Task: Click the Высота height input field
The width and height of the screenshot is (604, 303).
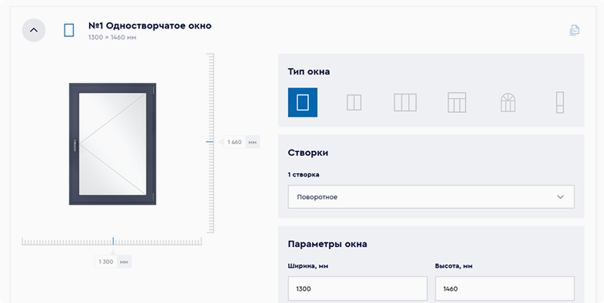Action: pos(505,288)
